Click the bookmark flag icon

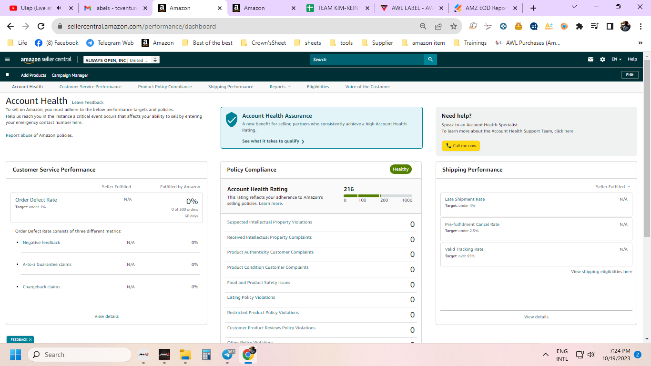[7, 75]
